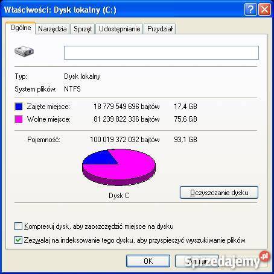Close the properties dialog with X
This screenshot has height=274, width=274.
[264, 10]
